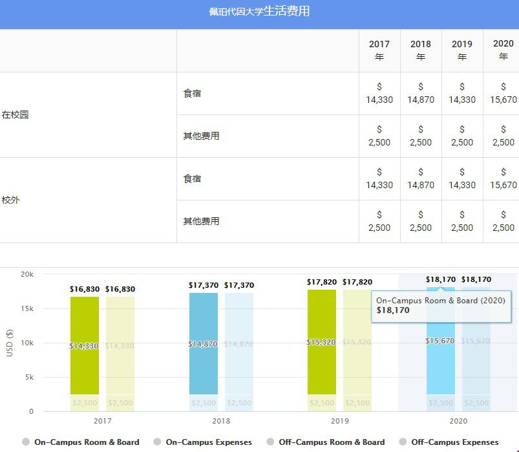Image resolution: width=519 pixels, height=452 pixels.
Task: Click 在校园 其他费用 2019 value $2,500
Action: (x=462, y=136)
